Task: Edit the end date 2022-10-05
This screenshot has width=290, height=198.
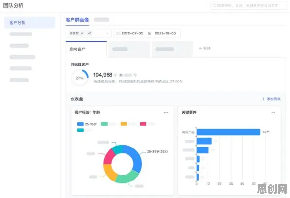Action: (165, 33)
